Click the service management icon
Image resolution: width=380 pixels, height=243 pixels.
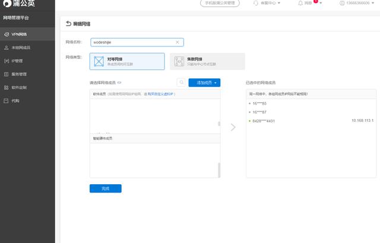coord(7,74)
